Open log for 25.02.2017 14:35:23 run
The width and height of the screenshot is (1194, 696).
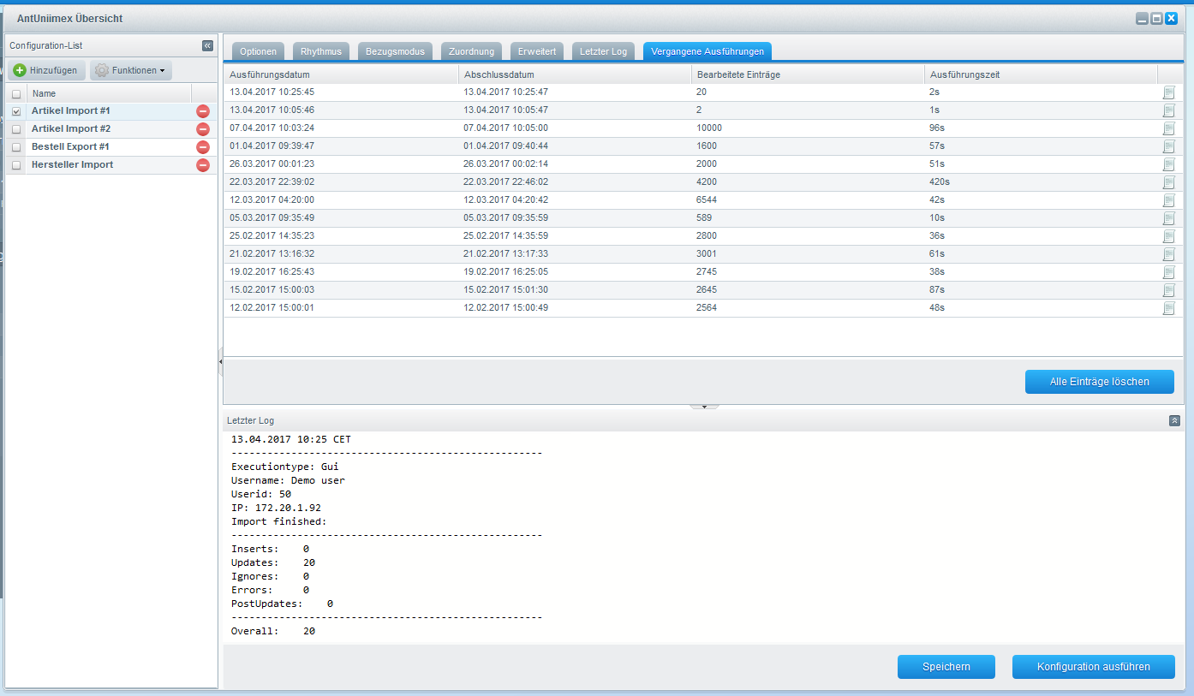(1168, 236)
